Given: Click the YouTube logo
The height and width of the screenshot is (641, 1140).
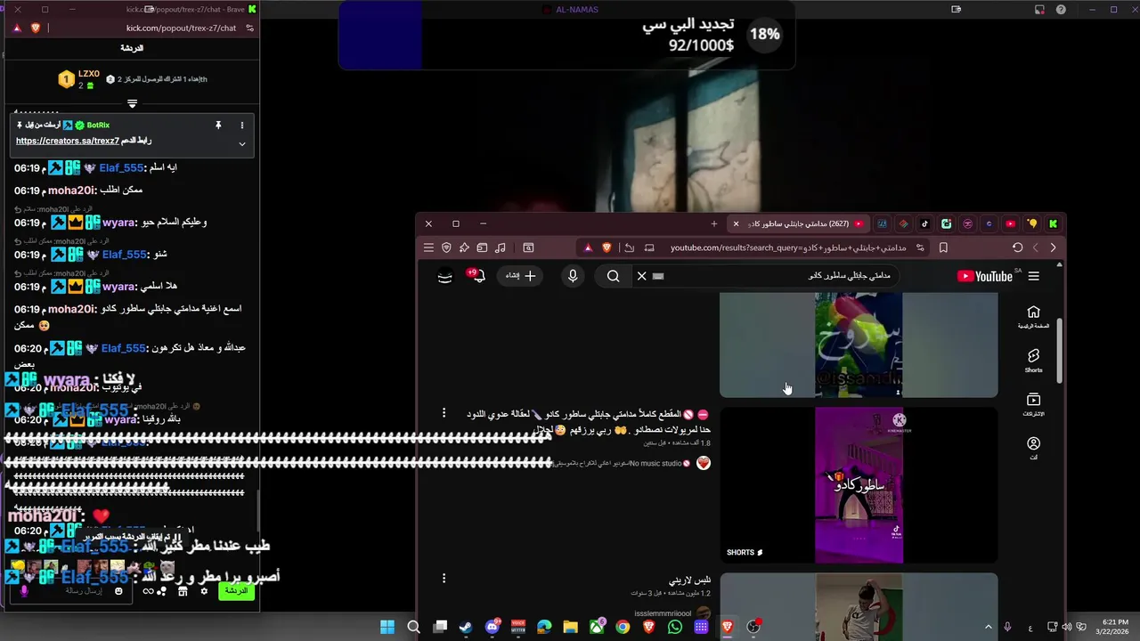Looking at the screenshot, I should (x=985, y=276).
